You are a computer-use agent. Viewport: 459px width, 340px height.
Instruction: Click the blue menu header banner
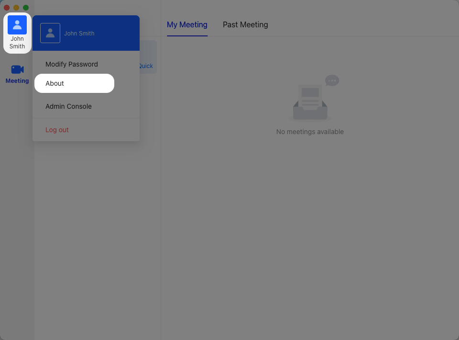coord(86,33)
